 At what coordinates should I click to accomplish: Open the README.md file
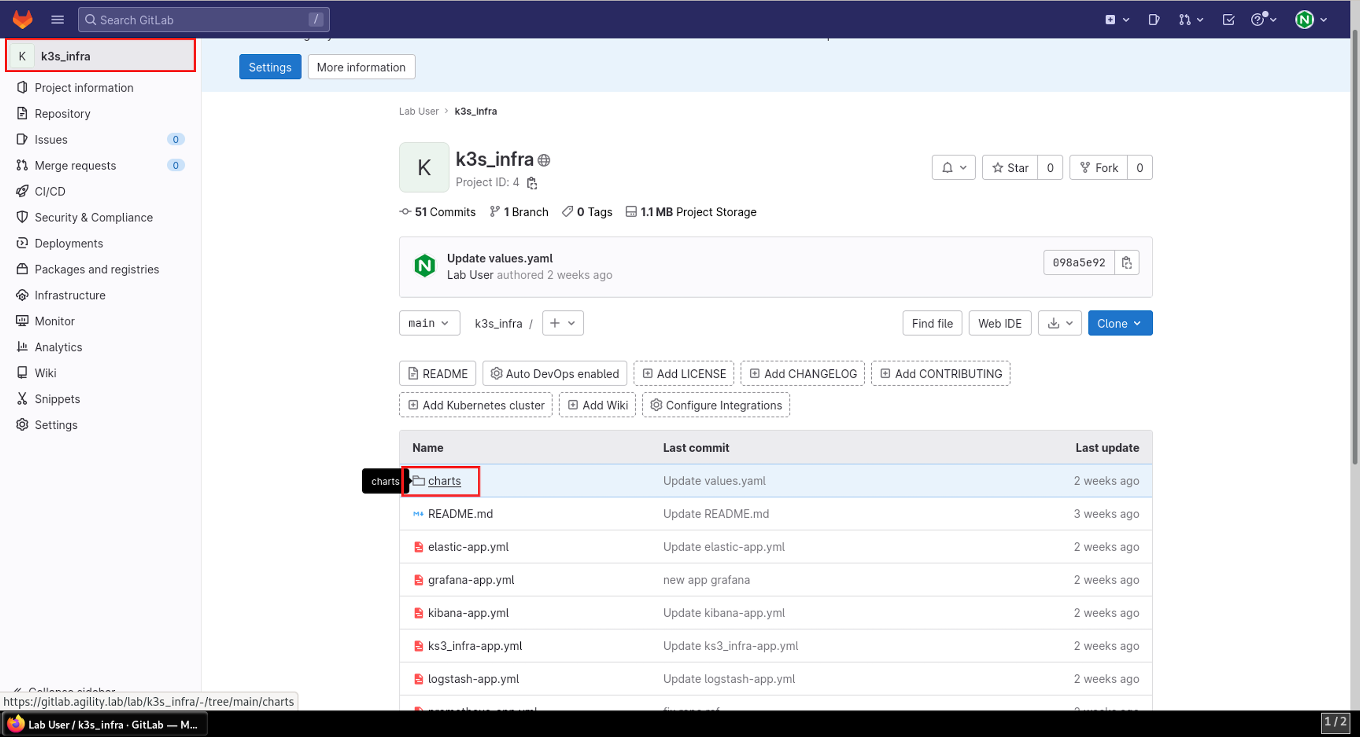(460, 514)
